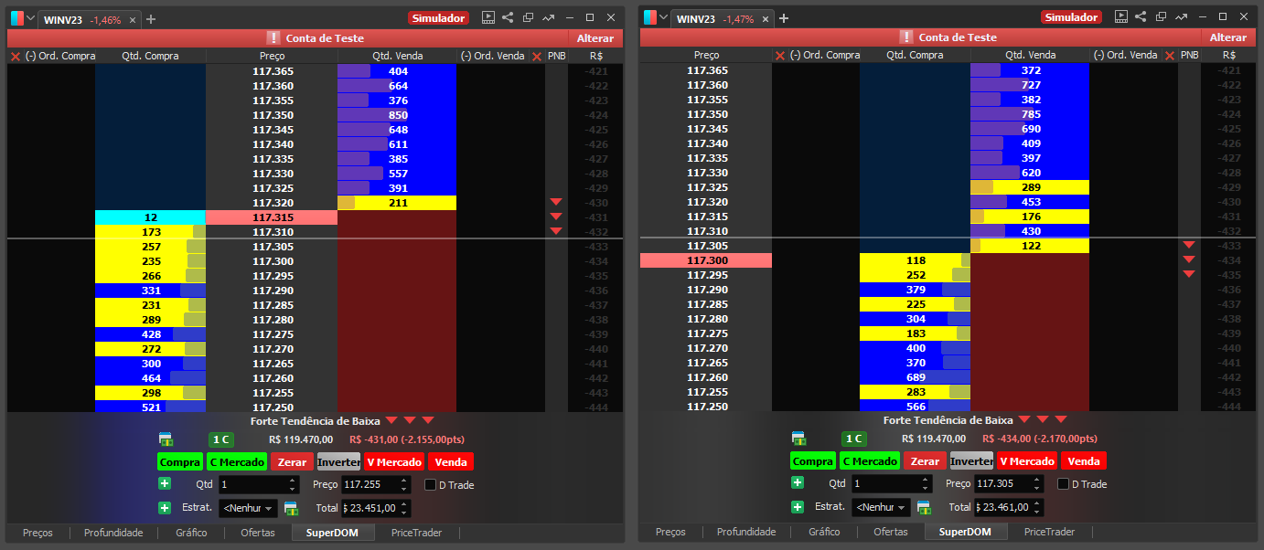Switch to Gráfico tab in left window
The height and width of the screenshot is (550, 1264).
click(x=191, y=533)
